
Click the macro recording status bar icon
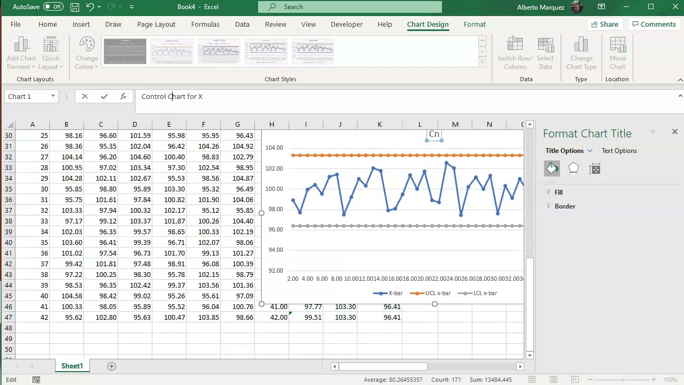click(36, 380)
